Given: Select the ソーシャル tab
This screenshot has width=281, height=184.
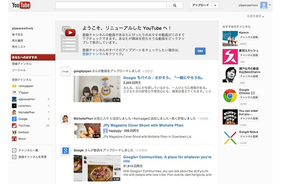Looking at the screenshot, I should click(19, 70).
